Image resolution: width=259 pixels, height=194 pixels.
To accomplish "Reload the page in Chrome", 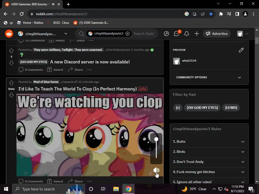I will (22, 14).
